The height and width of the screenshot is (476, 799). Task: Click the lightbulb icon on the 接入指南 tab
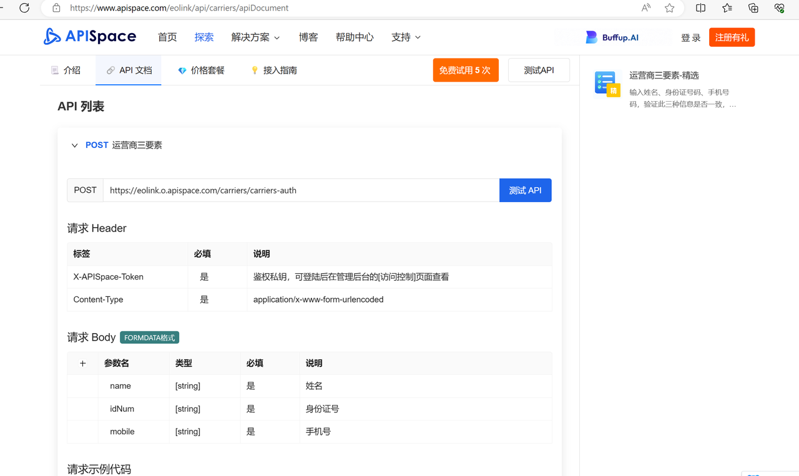click(253, 70)
